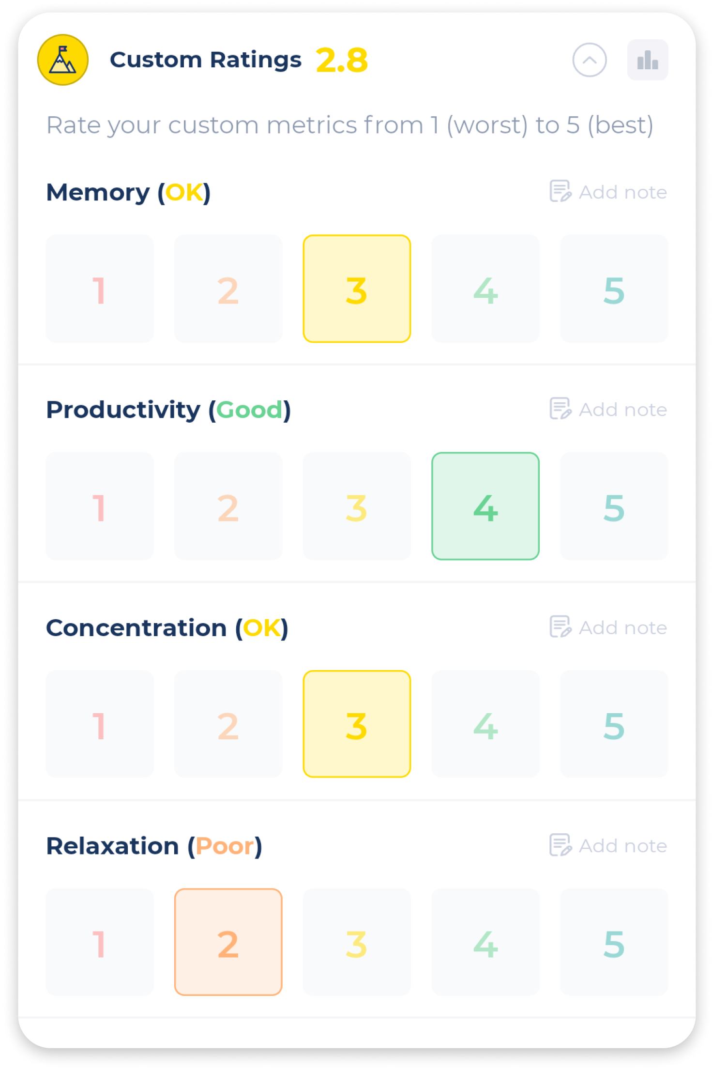This screenshot has width=712, height=1070.
Task: Set Relaxation rating to 5
Action: click(x=614, y=942)
